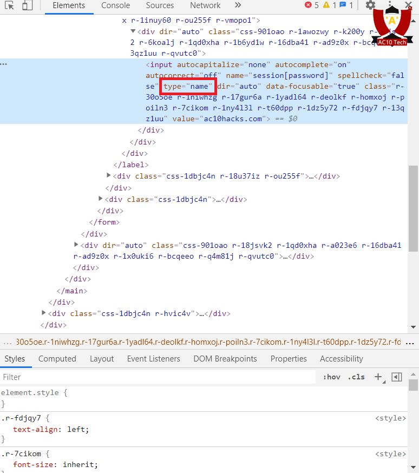
Task: Select the closing </label> tag row
Action: pos(131,165)
